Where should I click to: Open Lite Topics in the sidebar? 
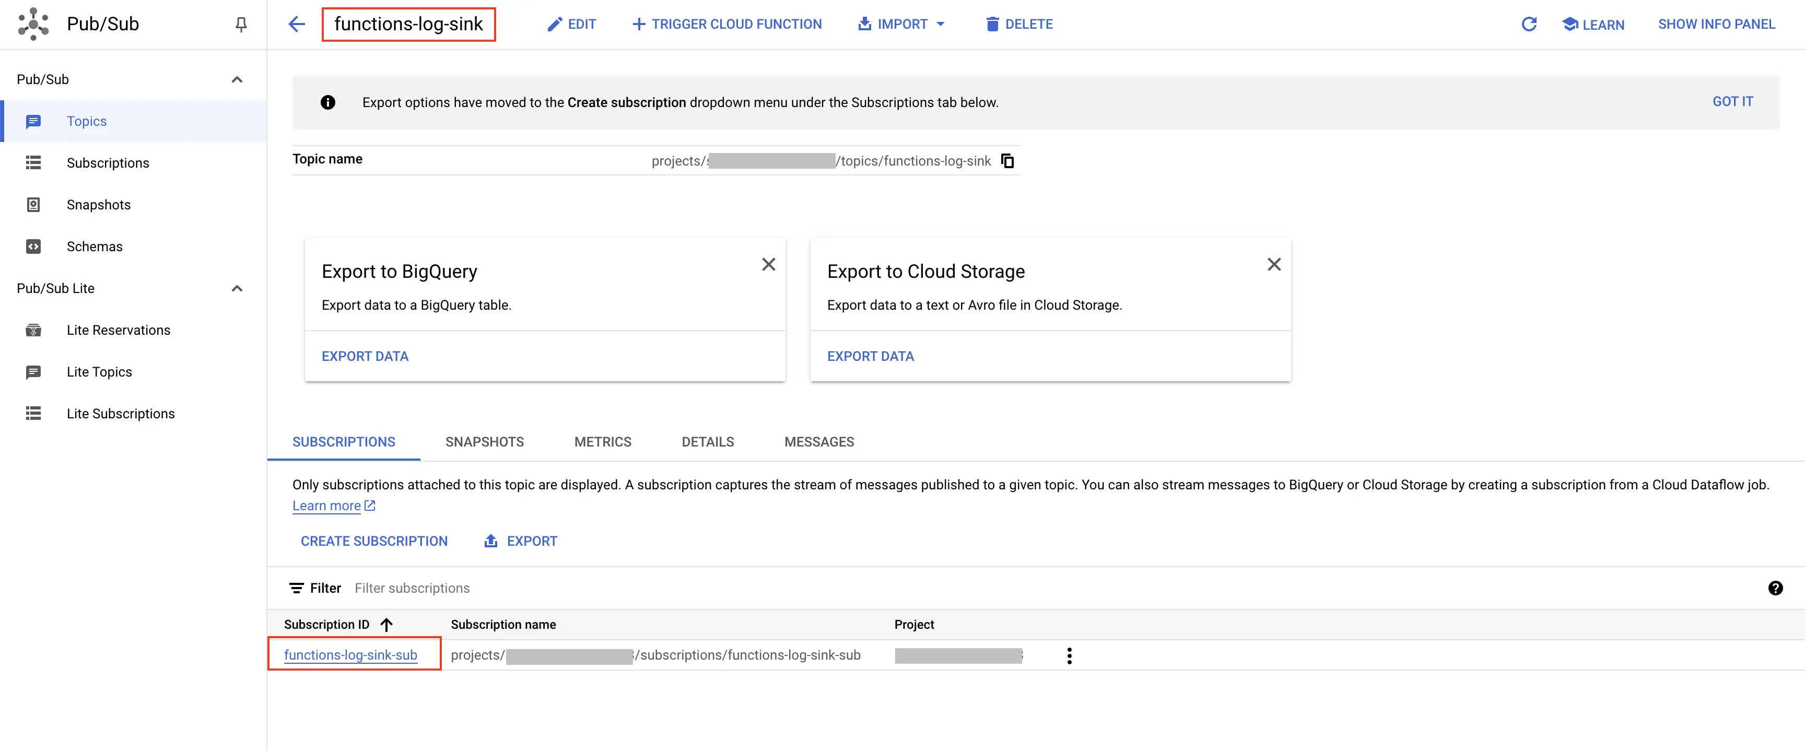tap(133, 372)
